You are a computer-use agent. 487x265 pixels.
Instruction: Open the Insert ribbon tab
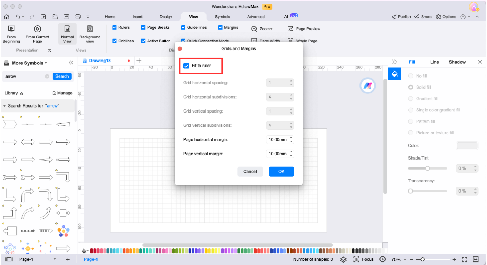pyautogui.click(x=138, y=17)
